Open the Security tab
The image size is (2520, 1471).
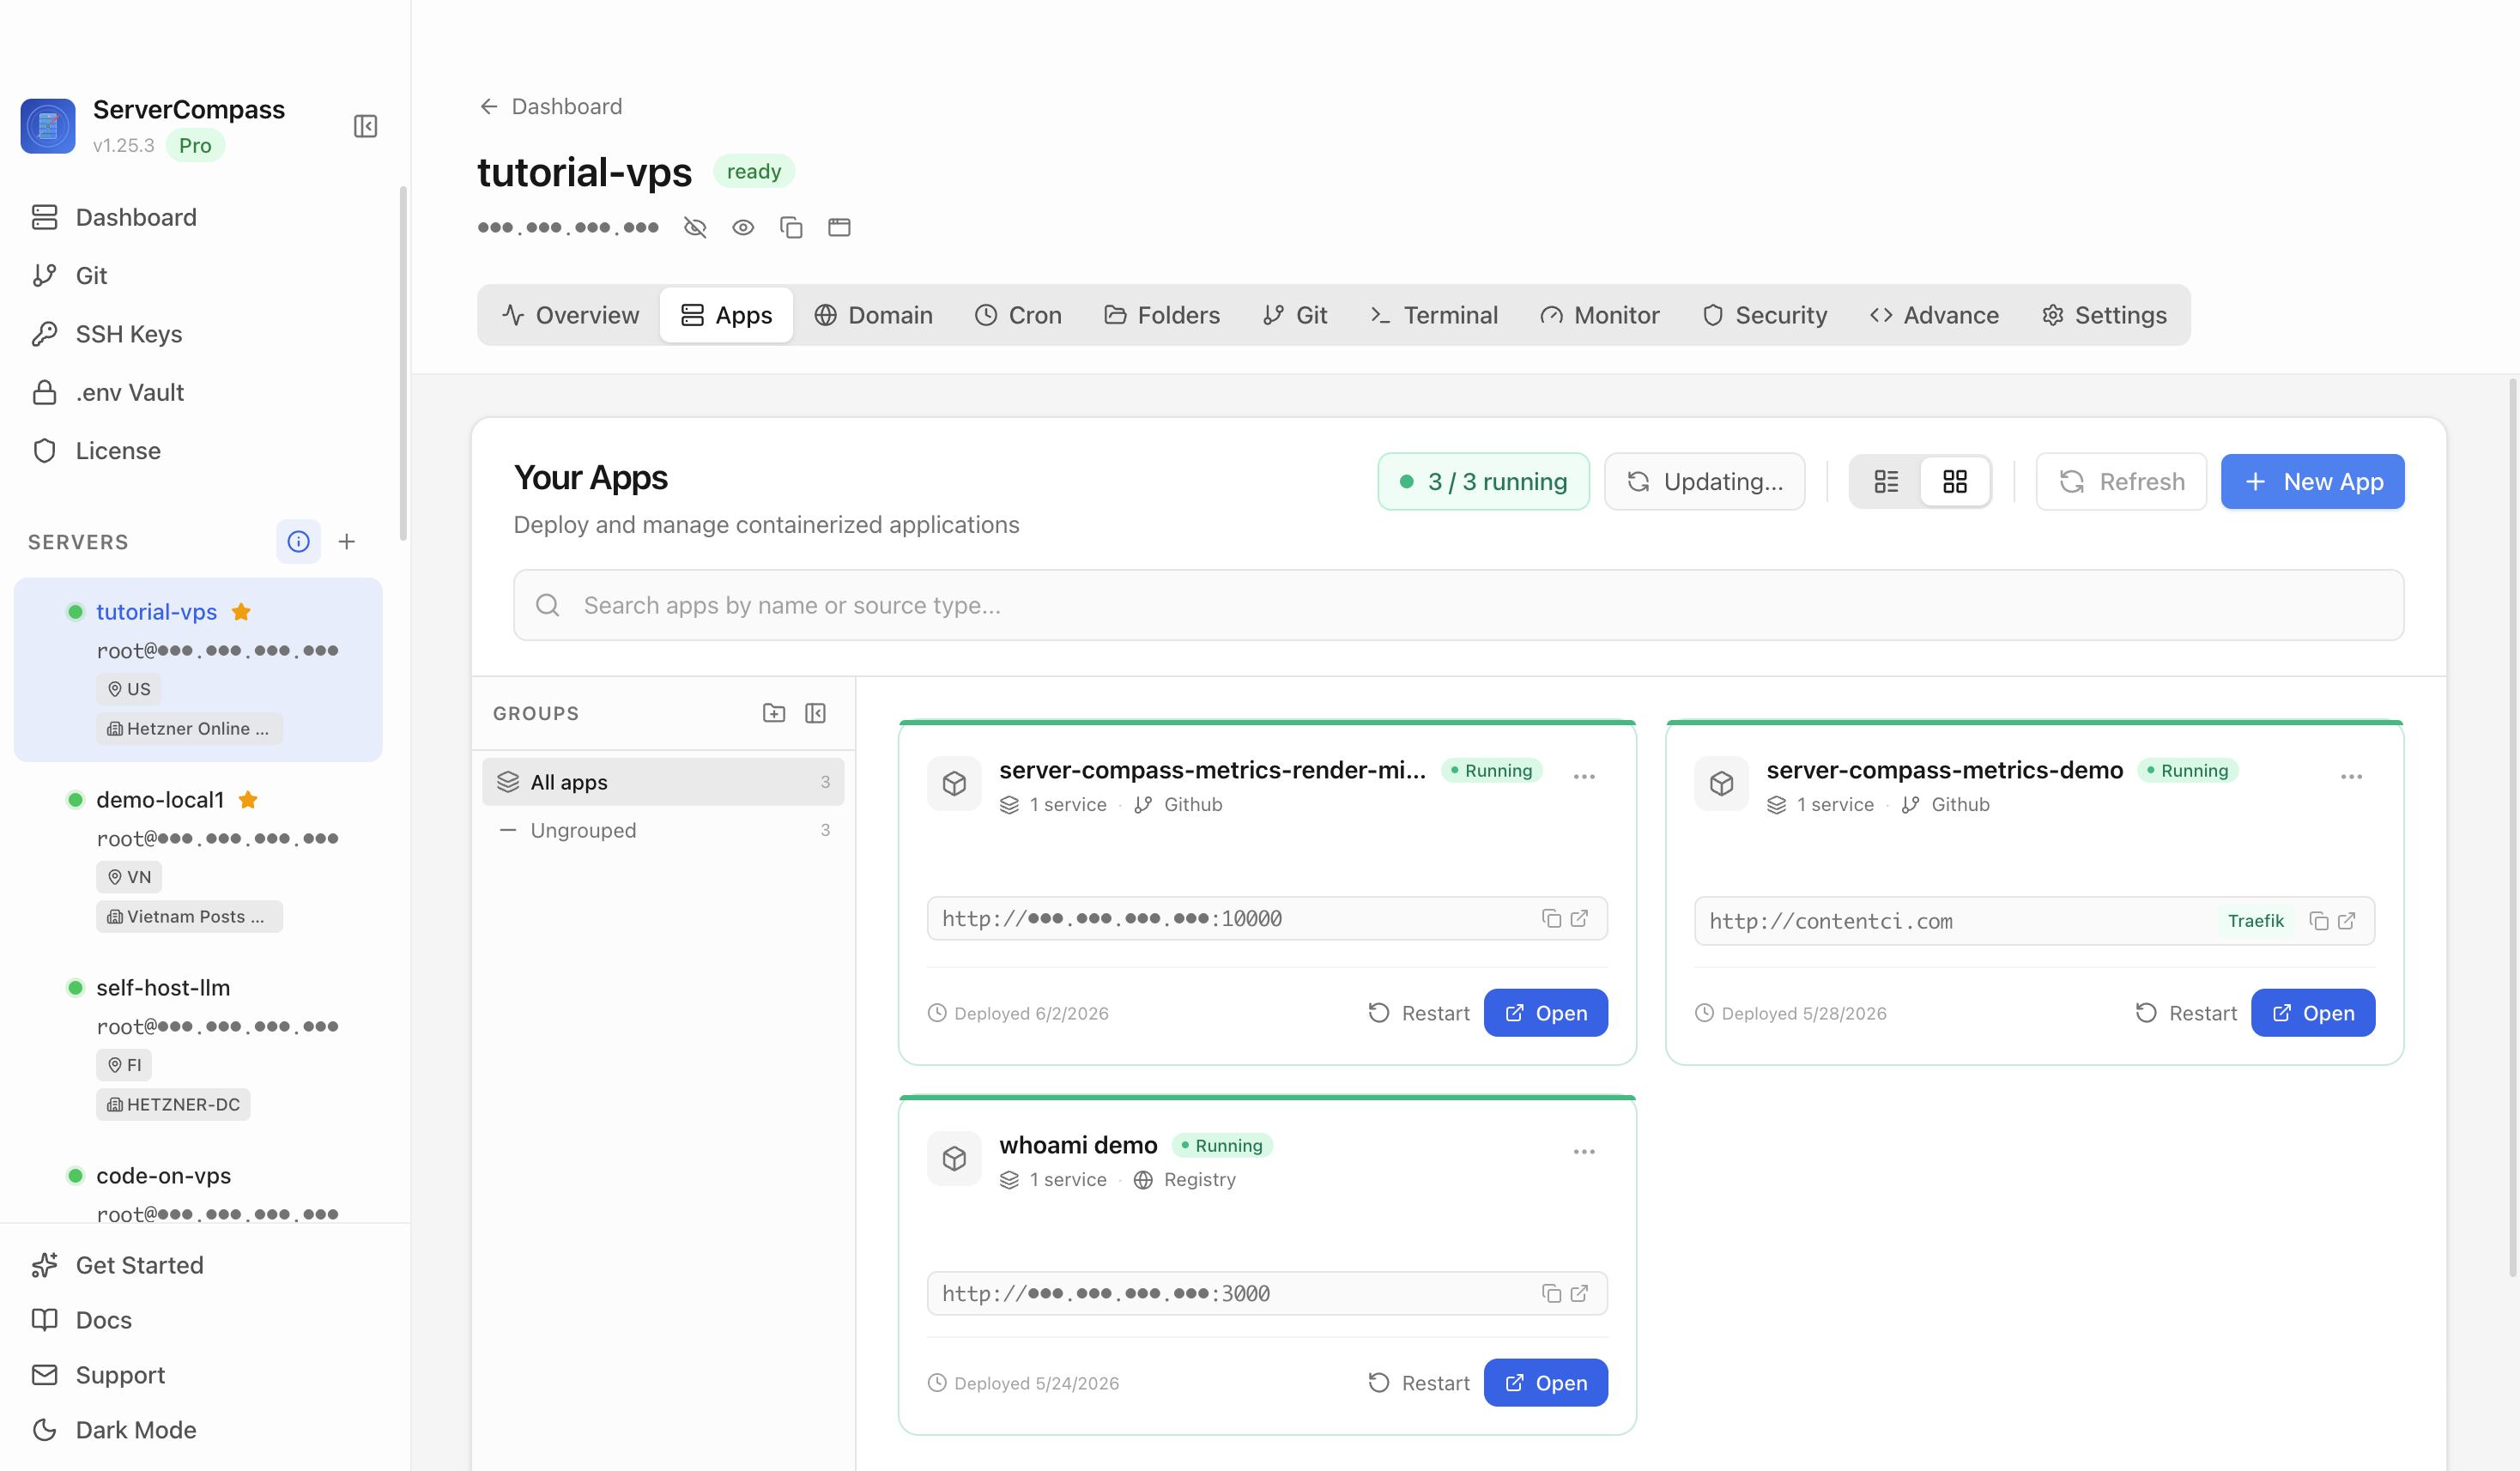[1764, 315]
